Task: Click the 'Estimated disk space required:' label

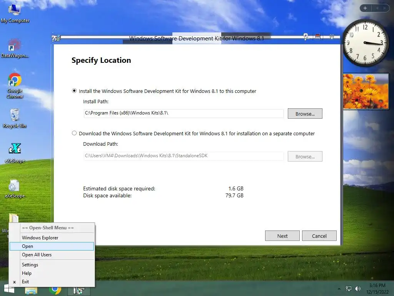Action: tap(119, 188)
